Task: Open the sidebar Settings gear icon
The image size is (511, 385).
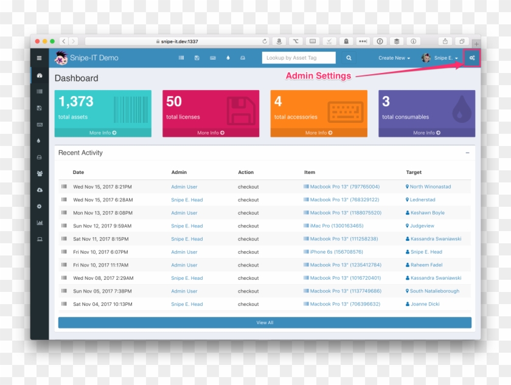Action: (40, 206)
